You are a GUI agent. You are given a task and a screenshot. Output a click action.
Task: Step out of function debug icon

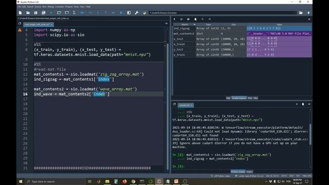click(x=105, y=13)
